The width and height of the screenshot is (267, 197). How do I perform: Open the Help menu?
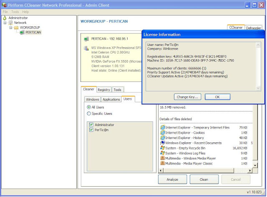click(25, 12)
